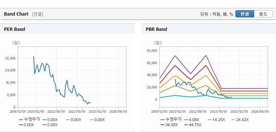The height and width of the screenshot is (132, 276).
Task: Click the PER Band title
Action: pos(15,29)
